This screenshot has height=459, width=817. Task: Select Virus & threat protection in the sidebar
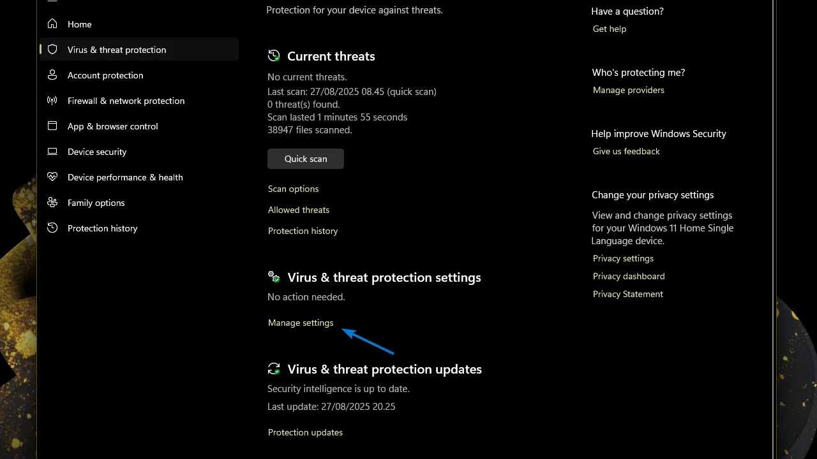pos(117,50)
